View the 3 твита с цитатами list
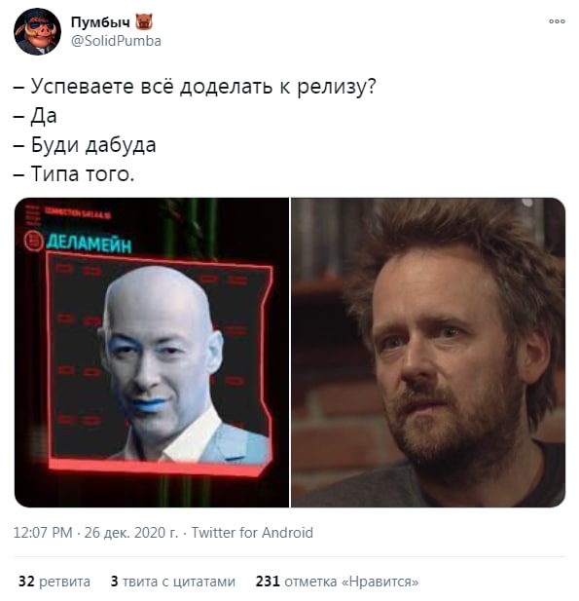Image resolution: width=579 pixels, height=601 pixels. click(x=172, y=582)
